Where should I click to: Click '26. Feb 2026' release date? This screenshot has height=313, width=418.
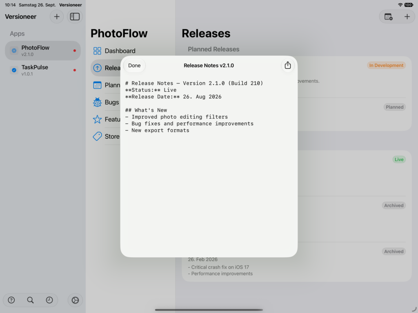click(202, 260)
